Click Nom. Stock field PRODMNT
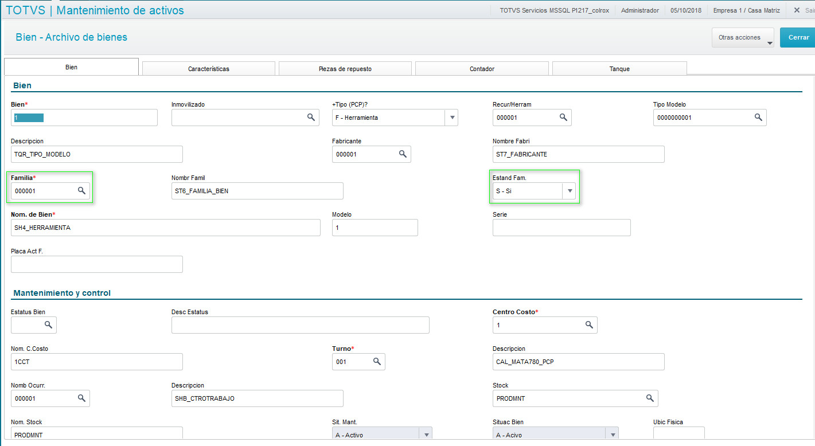815x446 pixels. tap(96, 434)
